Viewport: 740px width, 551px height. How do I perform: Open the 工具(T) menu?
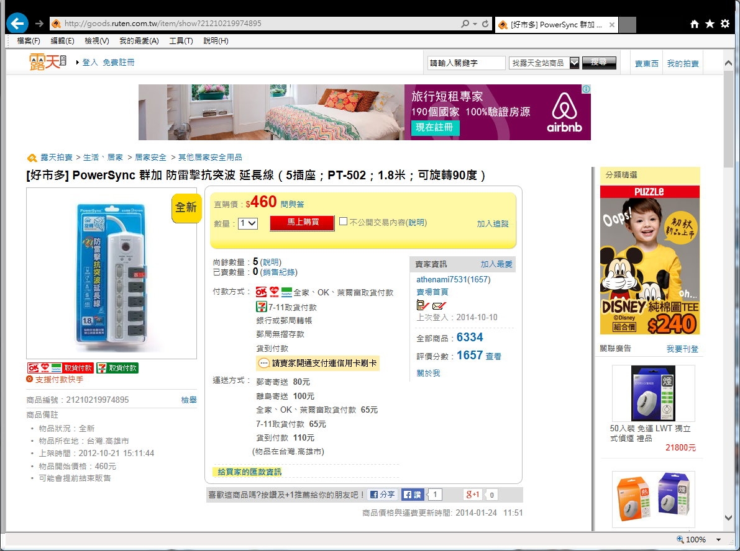181,41
